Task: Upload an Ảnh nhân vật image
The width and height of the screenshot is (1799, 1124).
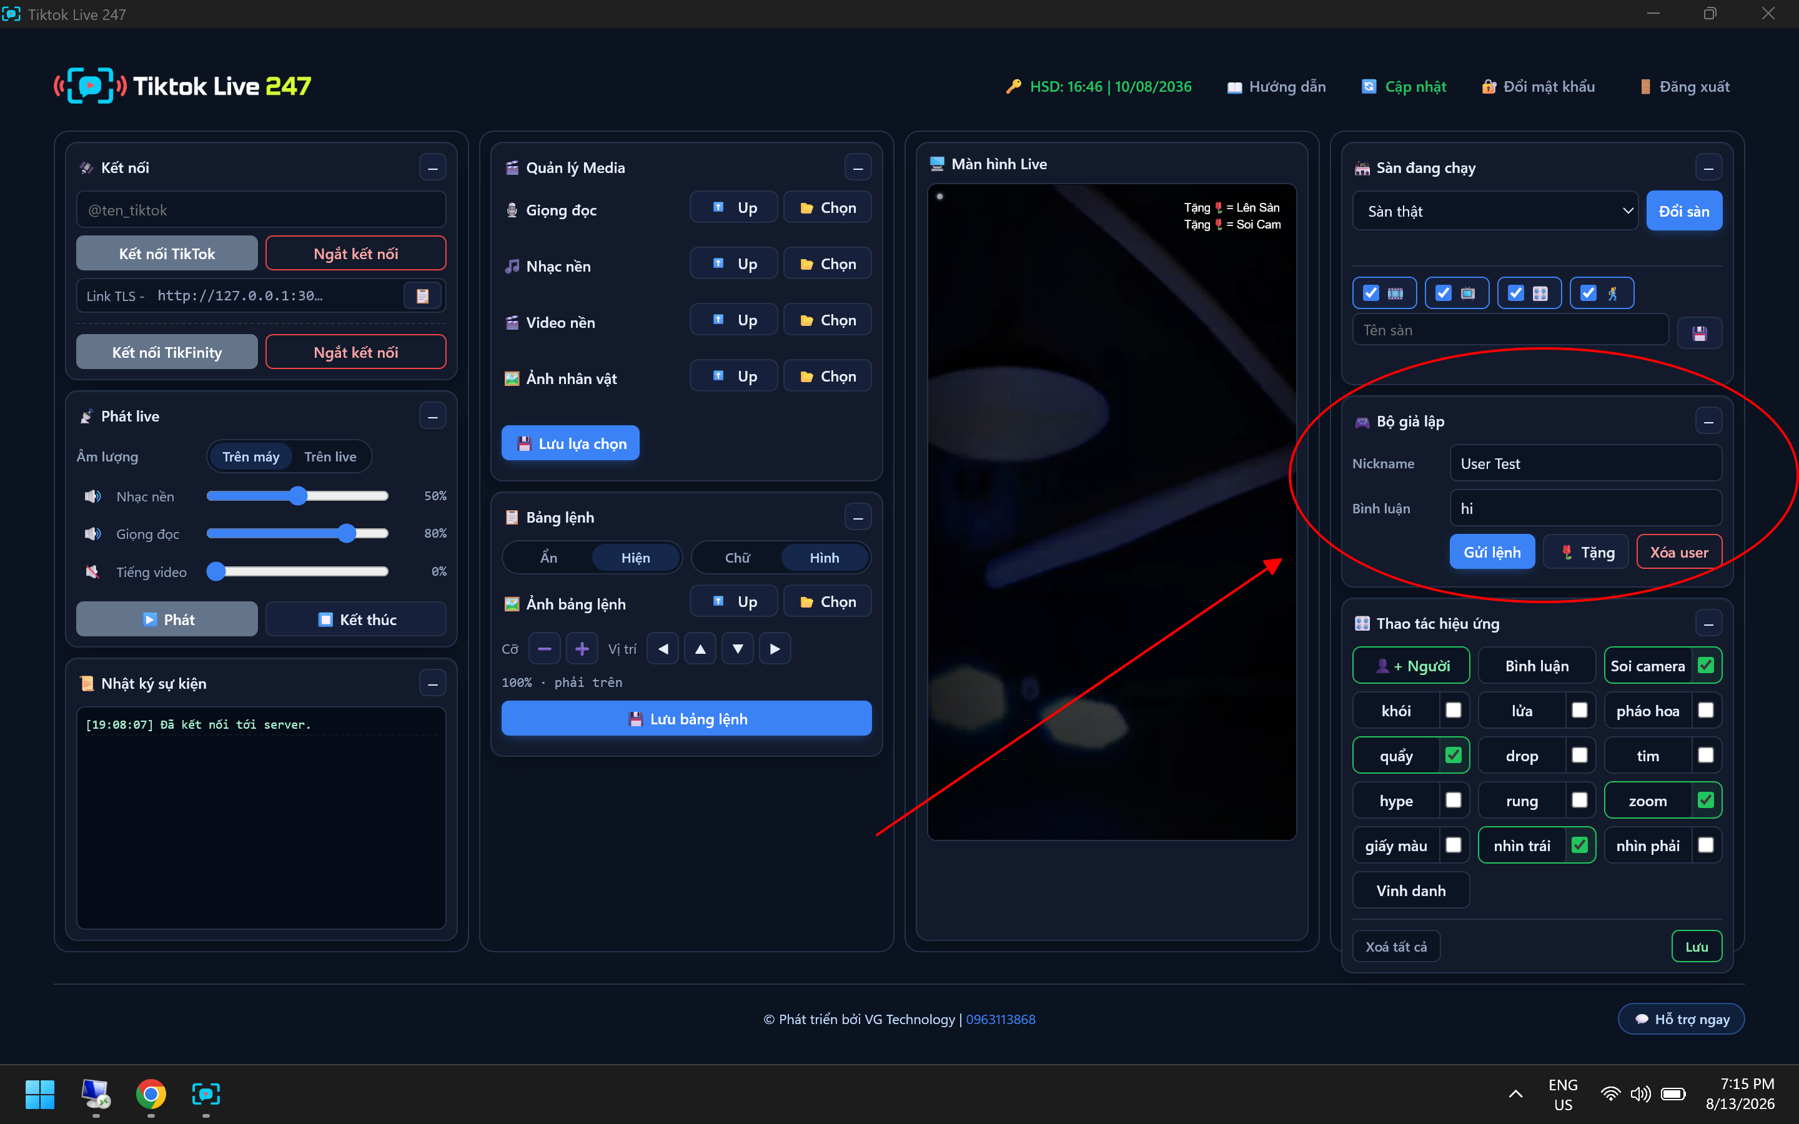Action: click(x=734, y=376)
